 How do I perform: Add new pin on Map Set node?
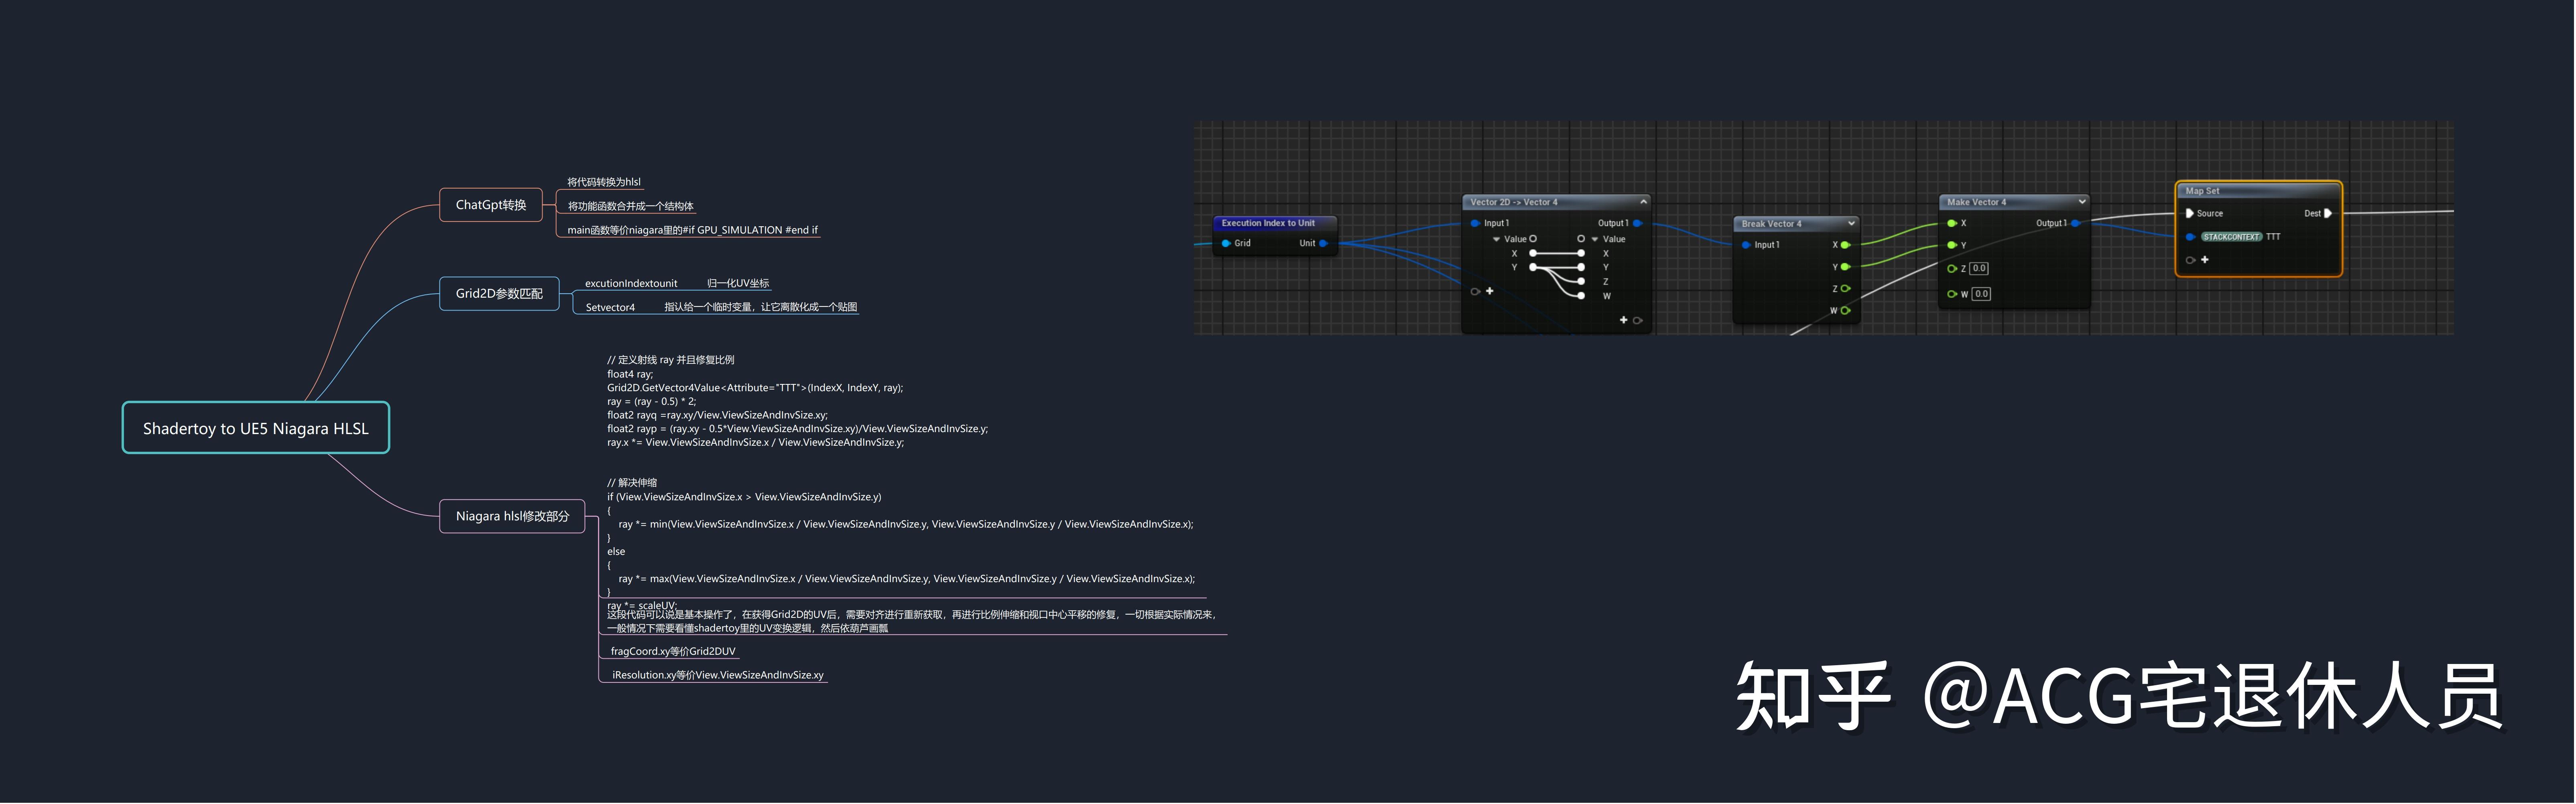pos(2205,260)
